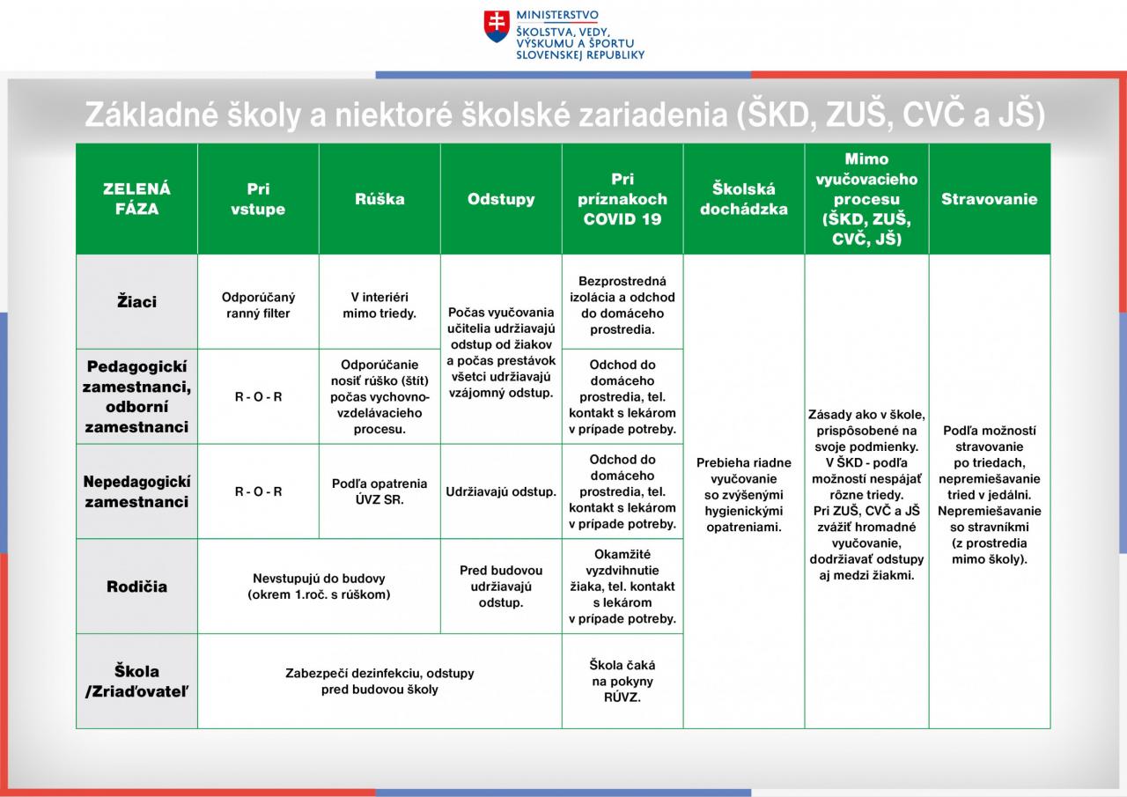Click the Ministerstvo školstva logo text
This screenshot has width=1127, height=797.
(580, 35)
